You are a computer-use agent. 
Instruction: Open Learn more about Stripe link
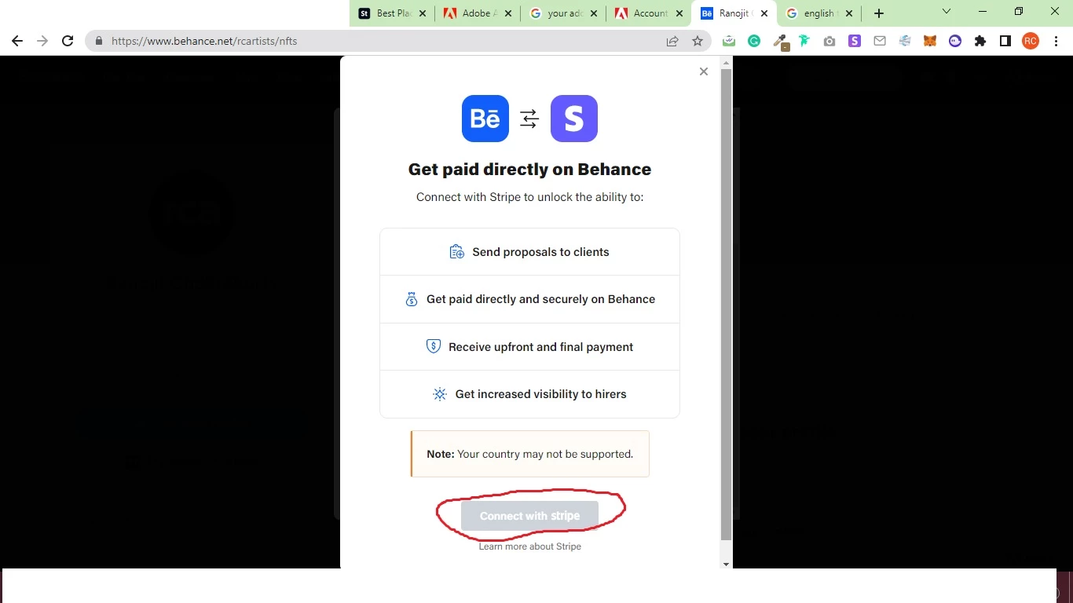pyautogui.click(x=530, y=546)
